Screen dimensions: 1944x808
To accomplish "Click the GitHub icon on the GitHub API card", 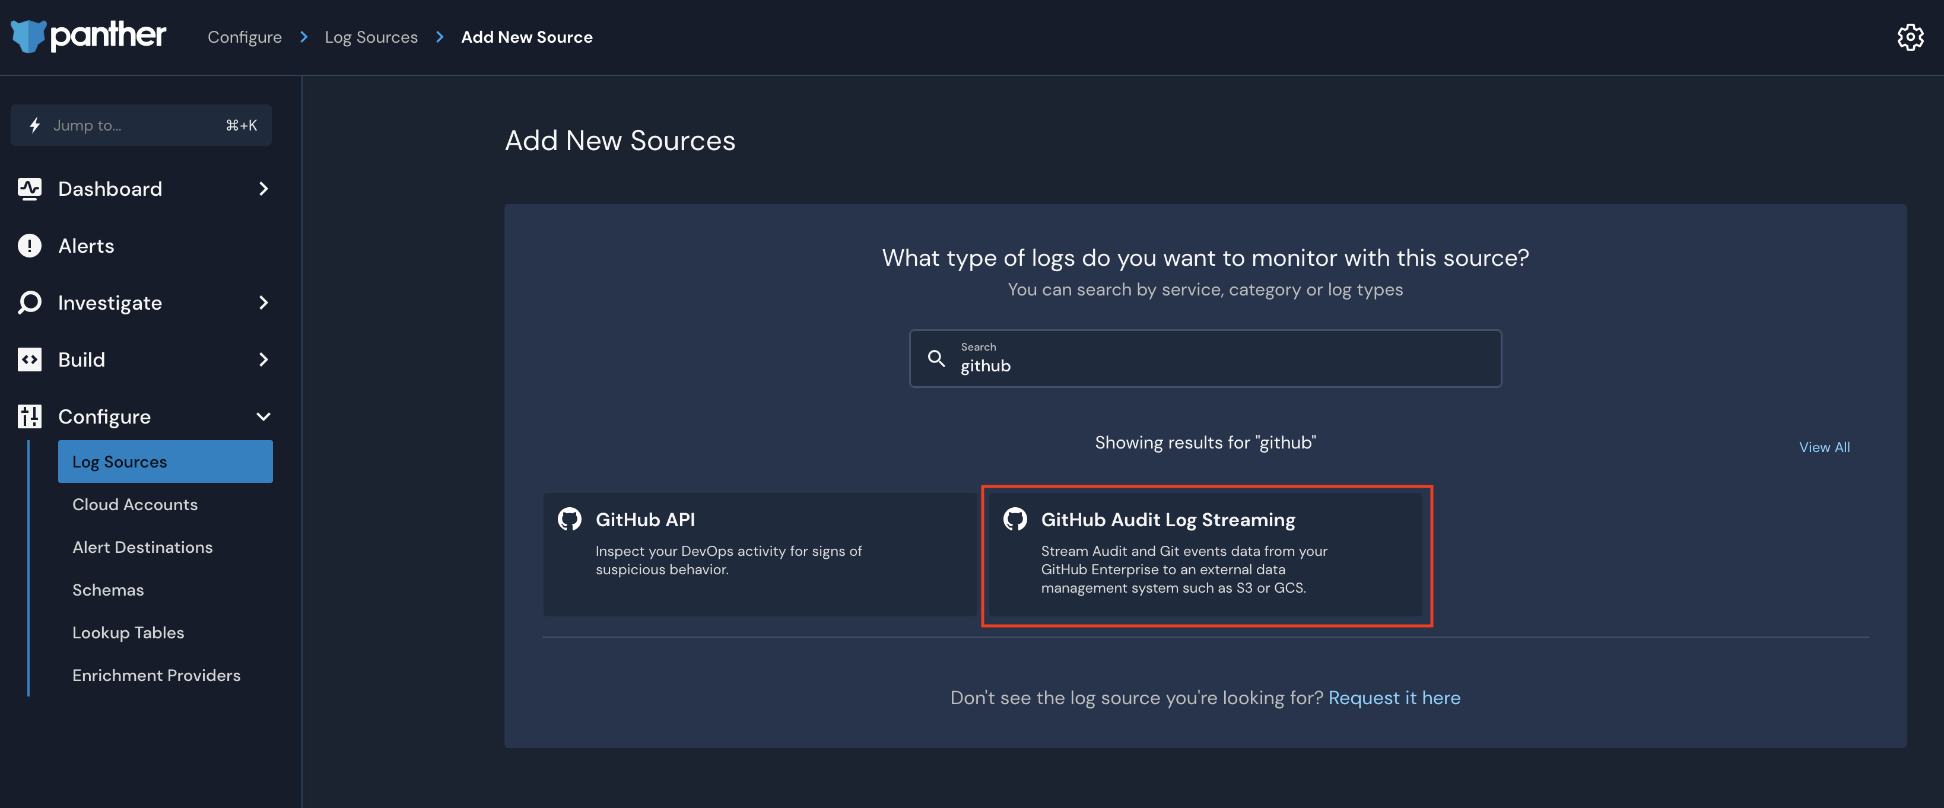I will coord(570,519).
